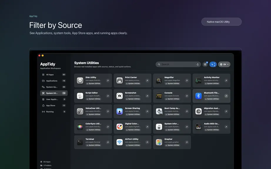Click the System Utilities heading
This screenshot has height=169, width=271.
pyautogui.click(x=86, y=63)
